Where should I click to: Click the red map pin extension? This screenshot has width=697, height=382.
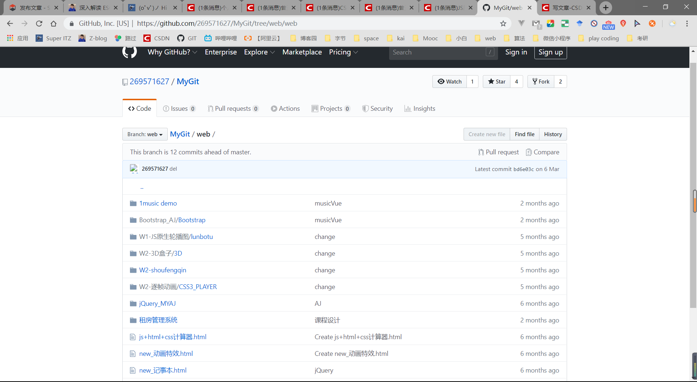click(623, 24)
